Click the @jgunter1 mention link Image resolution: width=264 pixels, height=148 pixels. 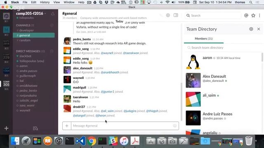tap(107, 92)
